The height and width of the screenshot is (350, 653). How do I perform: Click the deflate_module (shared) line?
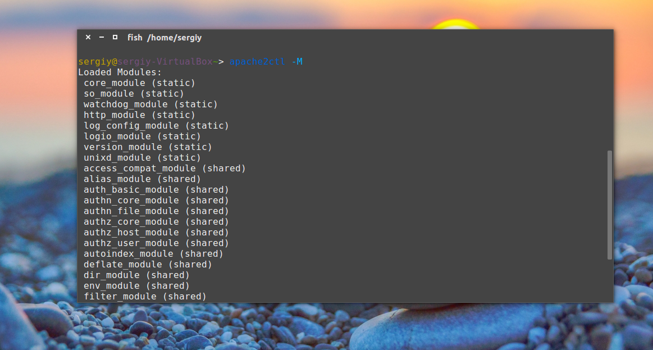[148, 264]
